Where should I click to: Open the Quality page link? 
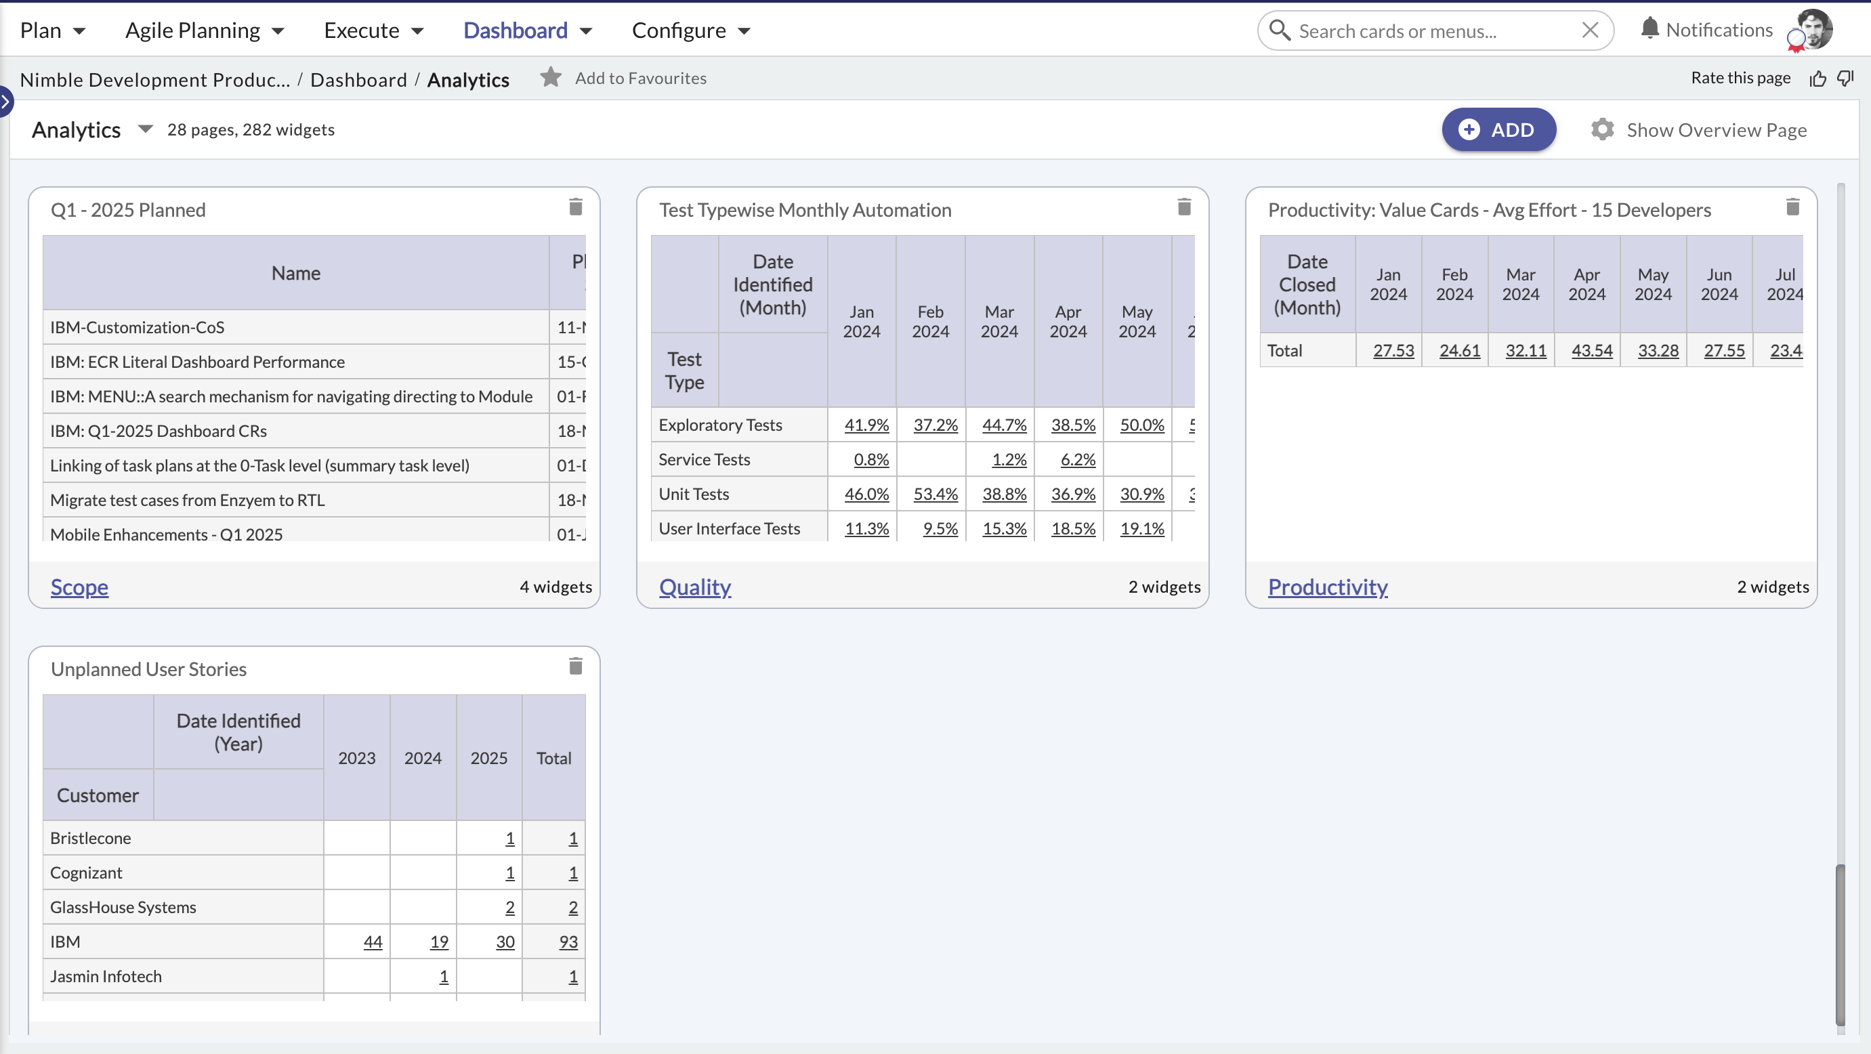click(x=694, y=586)
